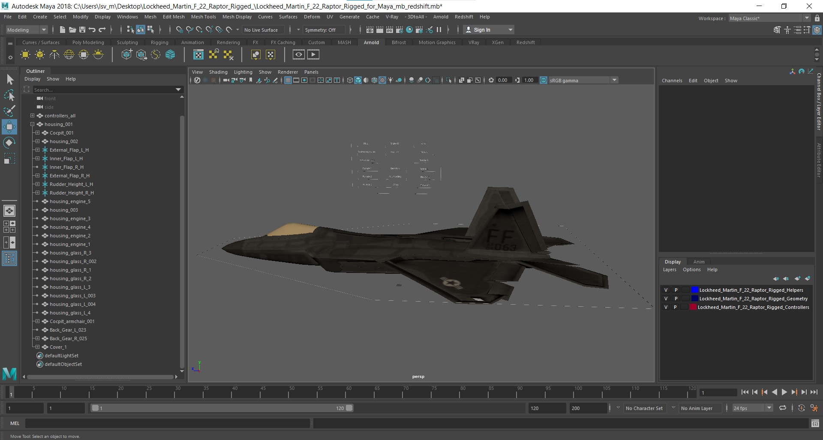Select the Move tool in the toolbox
The image size is (823, 440).
coord(9,127)
